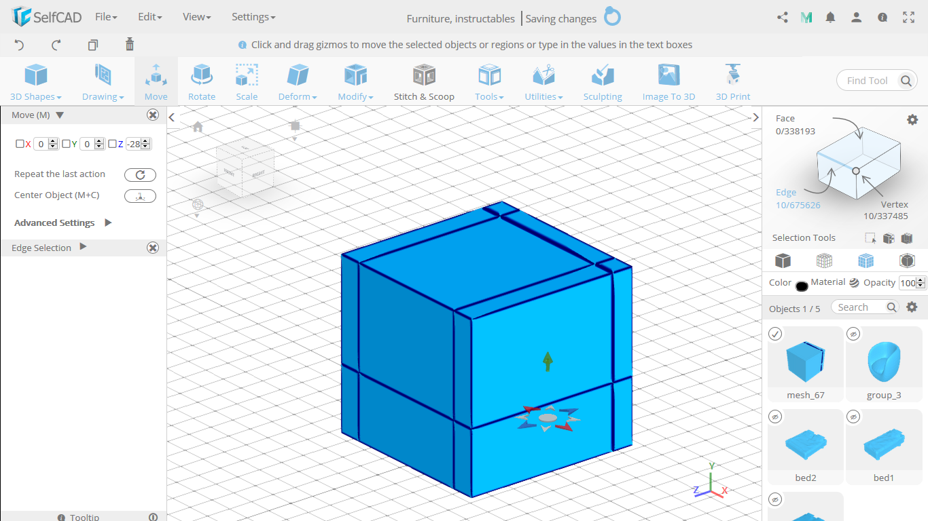Click Repeat the last action button
The image size is (928, 521).
pyautogui.click(x=140, y=175)
